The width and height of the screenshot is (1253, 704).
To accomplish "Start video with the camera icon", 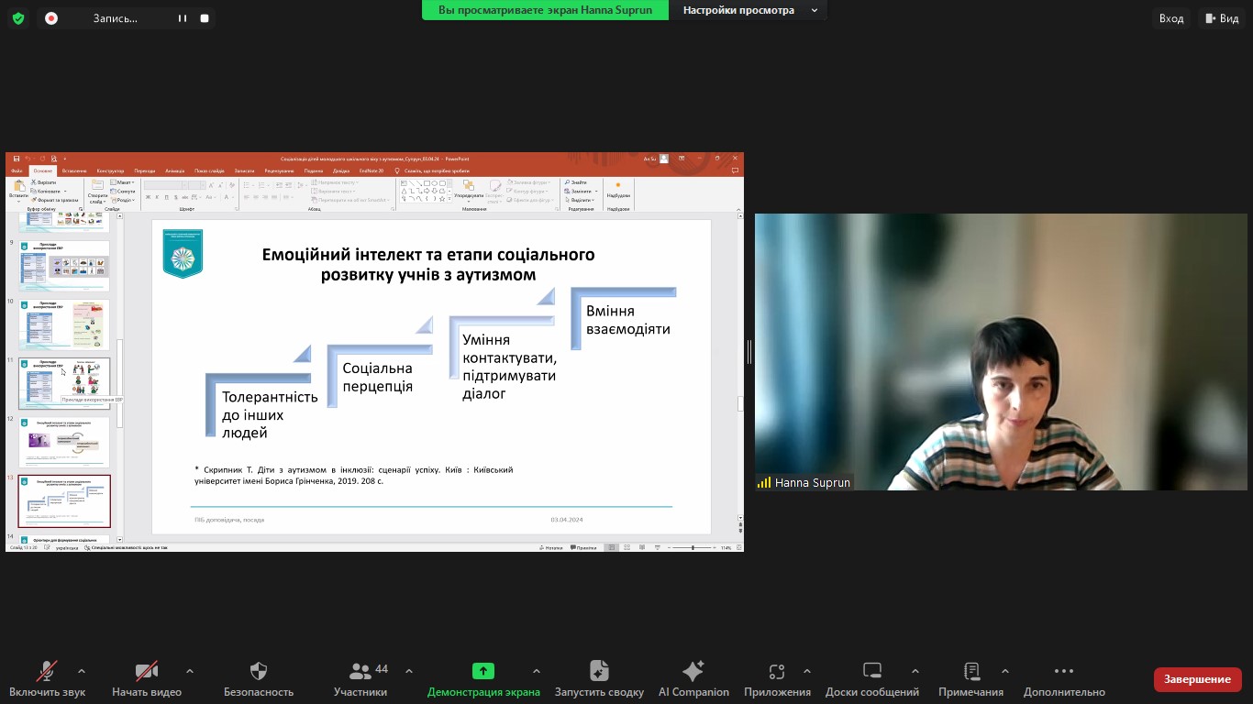I will [147, 671].
